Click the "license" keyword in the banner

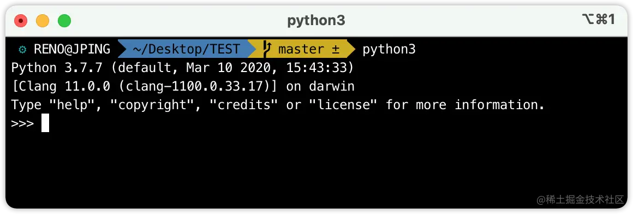point(343,105)
